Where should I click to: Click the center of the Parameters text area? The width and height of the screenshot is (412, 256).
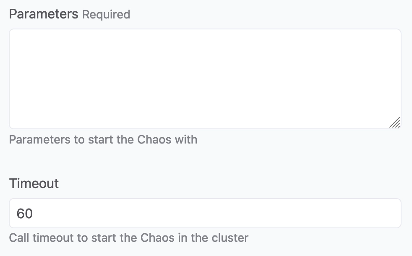tap(205, 79)
